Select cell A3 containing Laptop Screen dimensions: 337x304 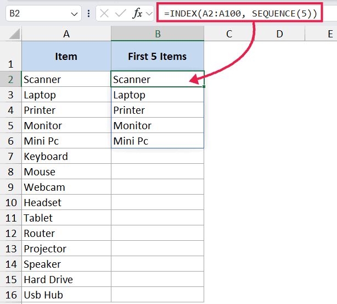click(66, 95)
